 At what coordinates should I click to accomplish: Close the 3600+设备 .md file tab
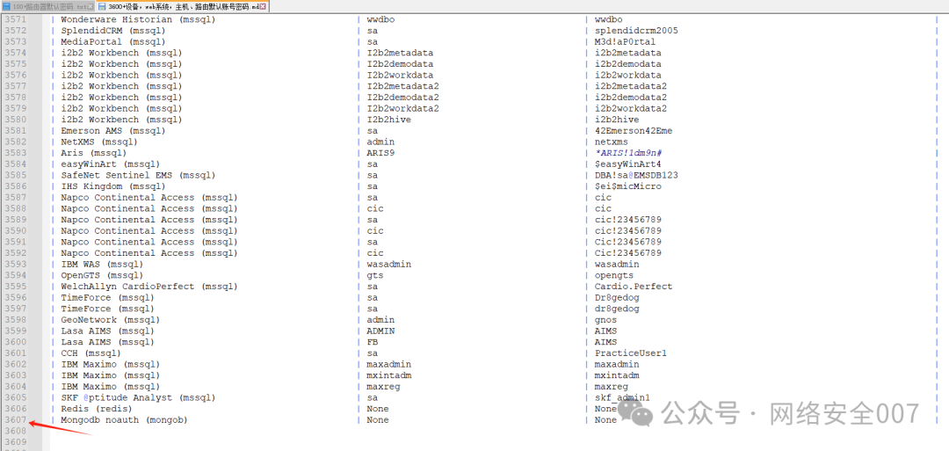(264, 6)
